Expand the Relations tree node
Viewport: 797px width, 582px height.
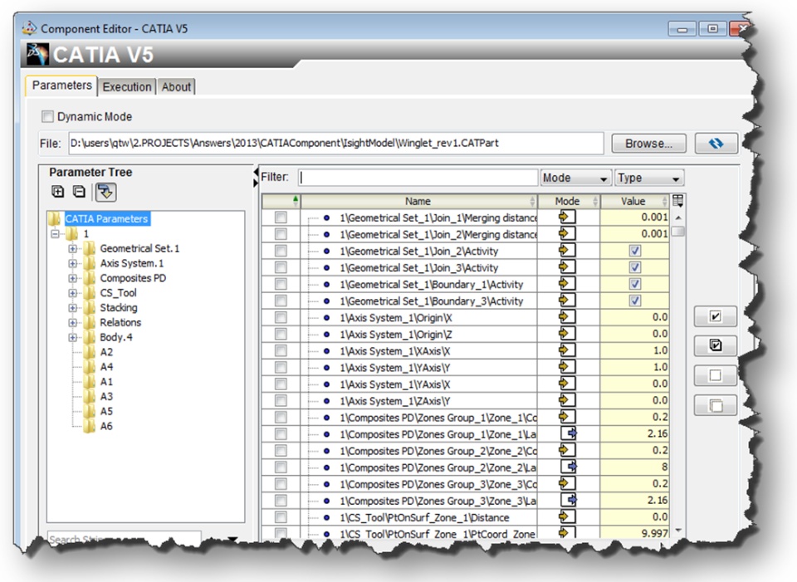pos(73,322)
